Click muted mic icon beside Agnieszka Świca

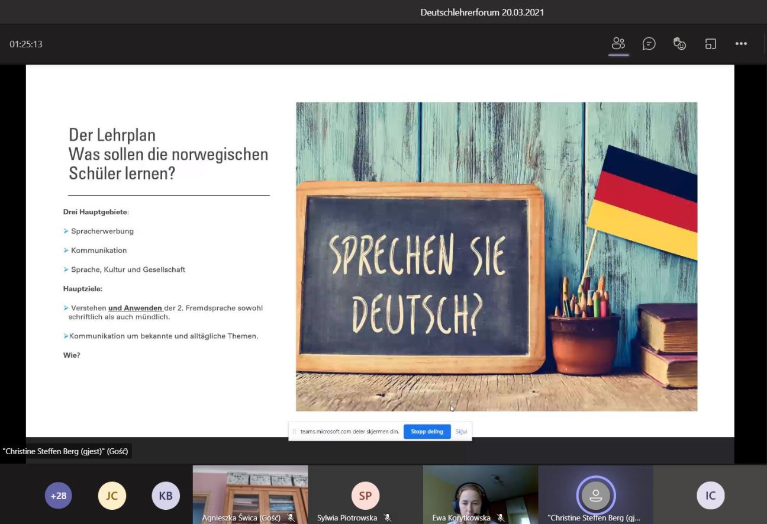coord(291,517)
